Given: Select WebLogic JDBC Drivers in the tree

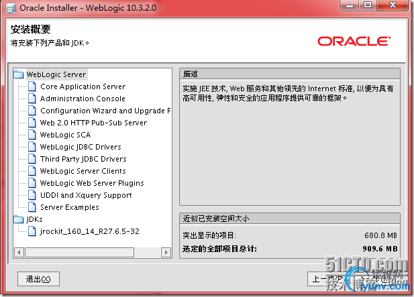Looking at the screenshot, I should tap(81, 147).
